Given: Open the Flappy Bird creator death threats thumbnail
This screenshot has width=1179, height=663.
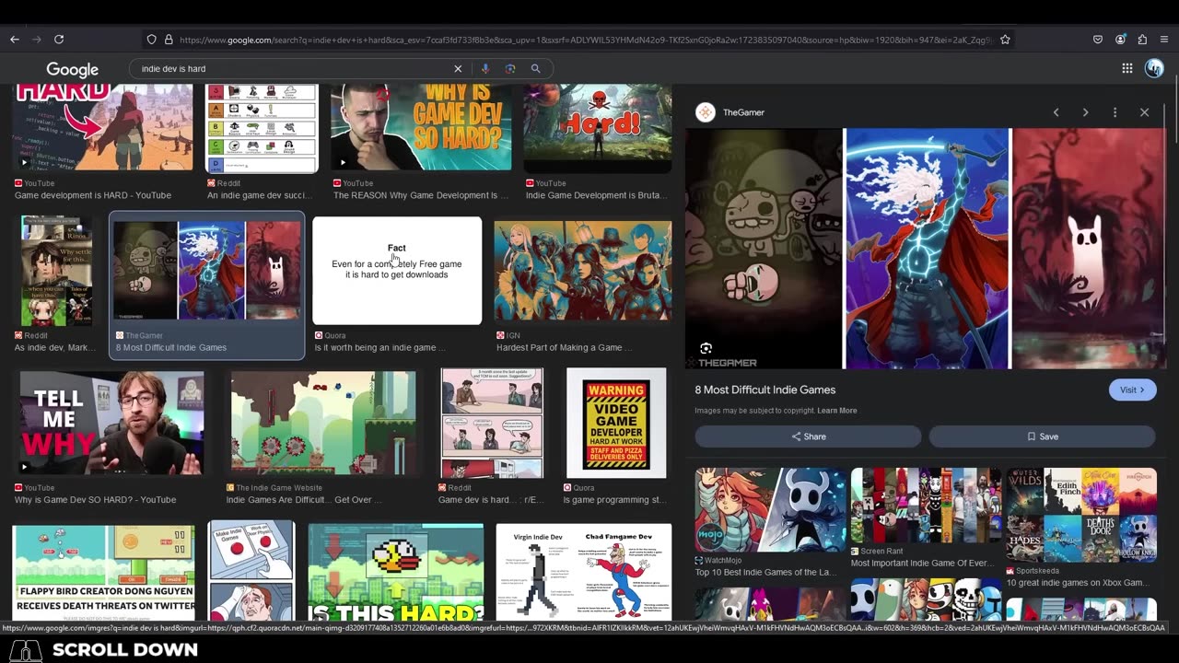Looking at the screenshot, I should [x=103, y=572].
